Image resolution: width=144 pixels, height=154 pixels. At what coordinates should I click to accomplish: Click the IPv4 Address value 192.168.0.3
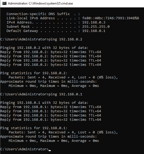click(x=94, y=22)
